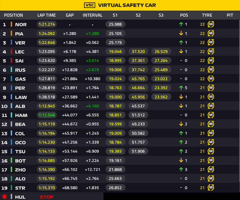Click the yellow down arrow in LAW row
The width and height of the screenshot is (240, 200).
(x=181, y=97)
